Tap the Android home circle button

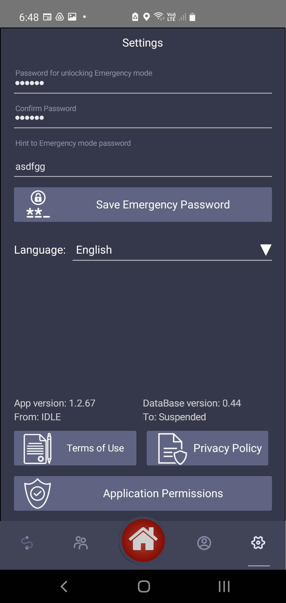pos(143,586)
